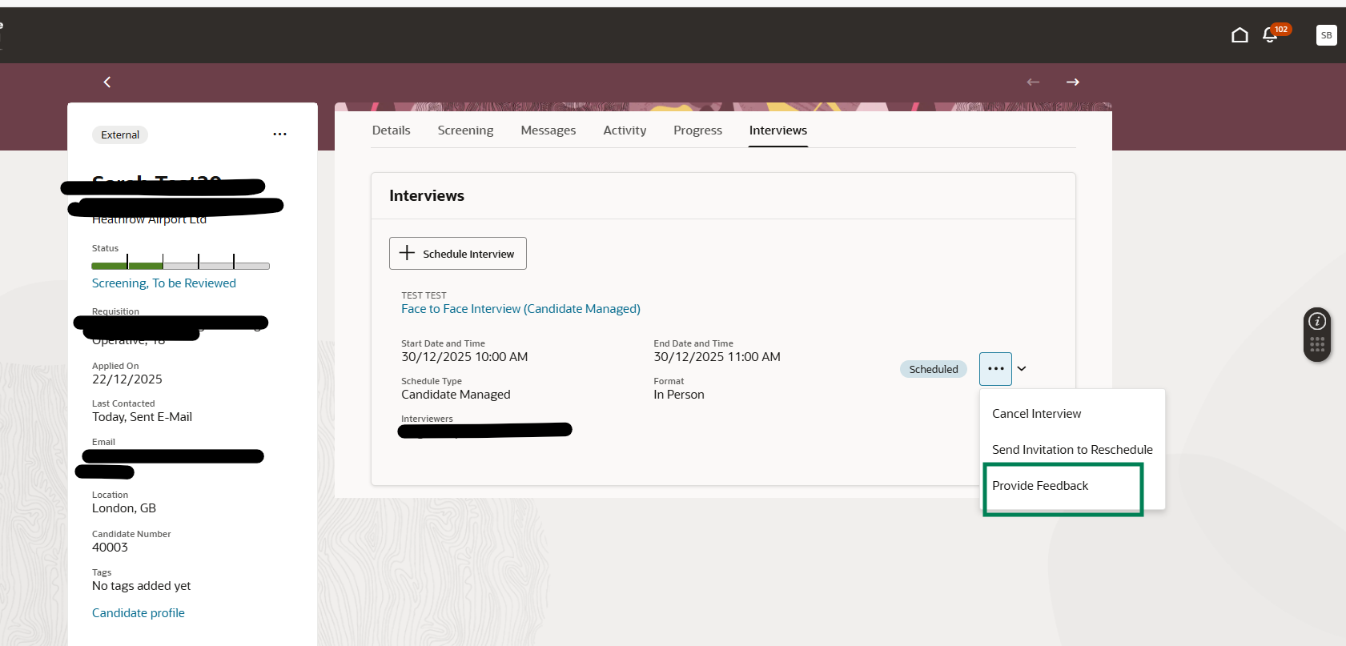
Task: Switch to the Details tab
Action: tap(391, 130)
